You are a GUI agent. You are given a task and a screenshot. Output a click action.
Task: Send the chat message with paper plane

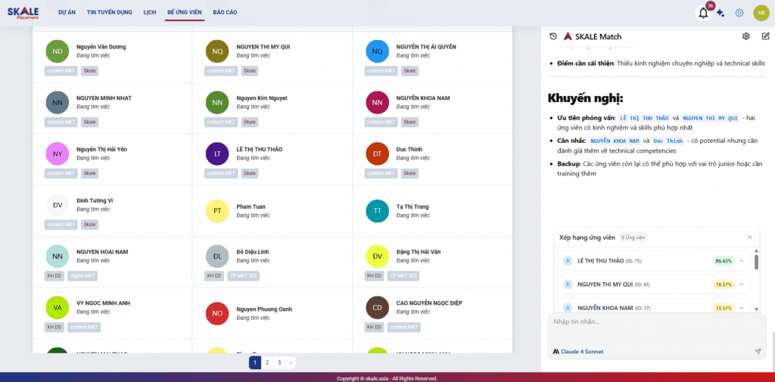click(758, 351)
